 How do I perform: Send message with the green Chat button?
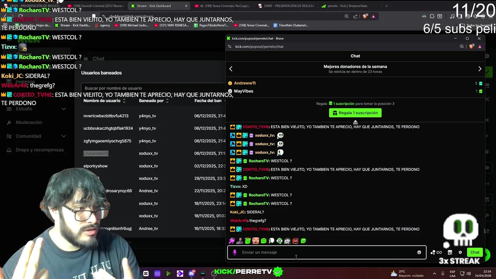pyautogui.click(x=475, y=252)
